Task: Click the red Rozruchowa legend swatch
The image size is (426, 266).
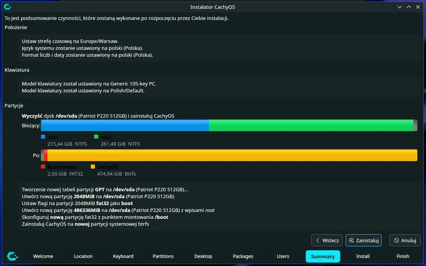Action: tap(43, 166)
